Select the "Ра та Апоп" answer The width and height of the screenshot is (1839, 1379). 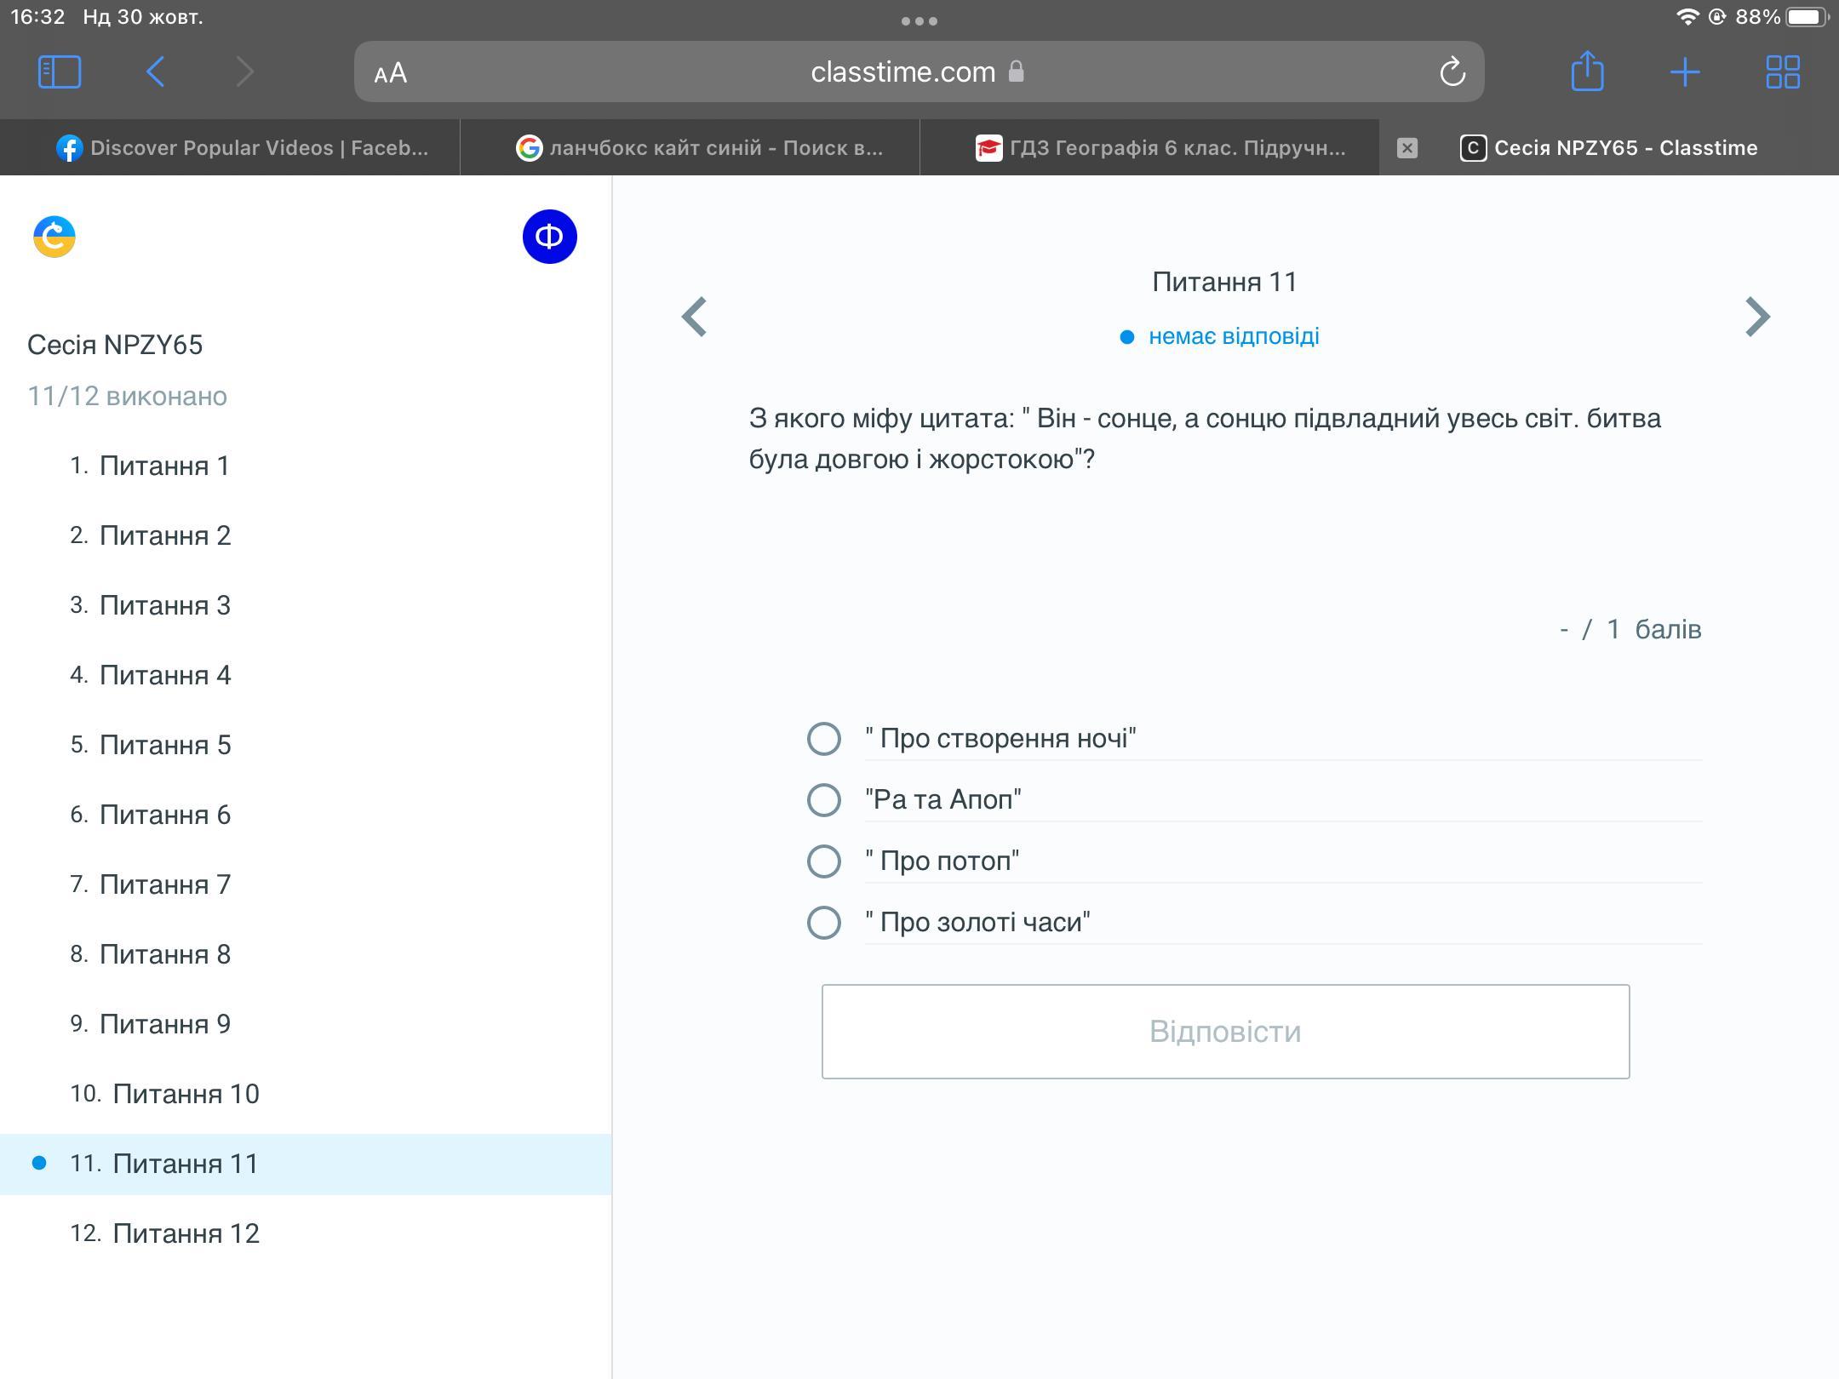pyautogui.click(x=824, y=799)
